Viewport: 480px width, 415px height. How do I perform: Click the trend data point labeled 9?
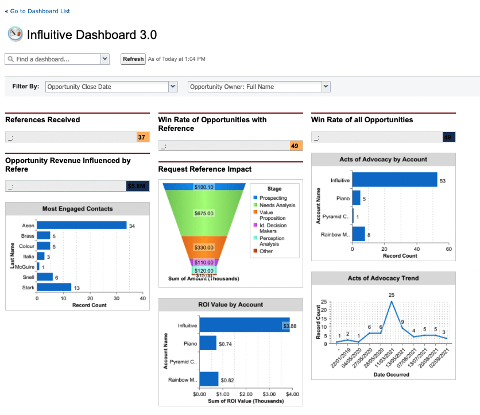[x=402, y=328]
